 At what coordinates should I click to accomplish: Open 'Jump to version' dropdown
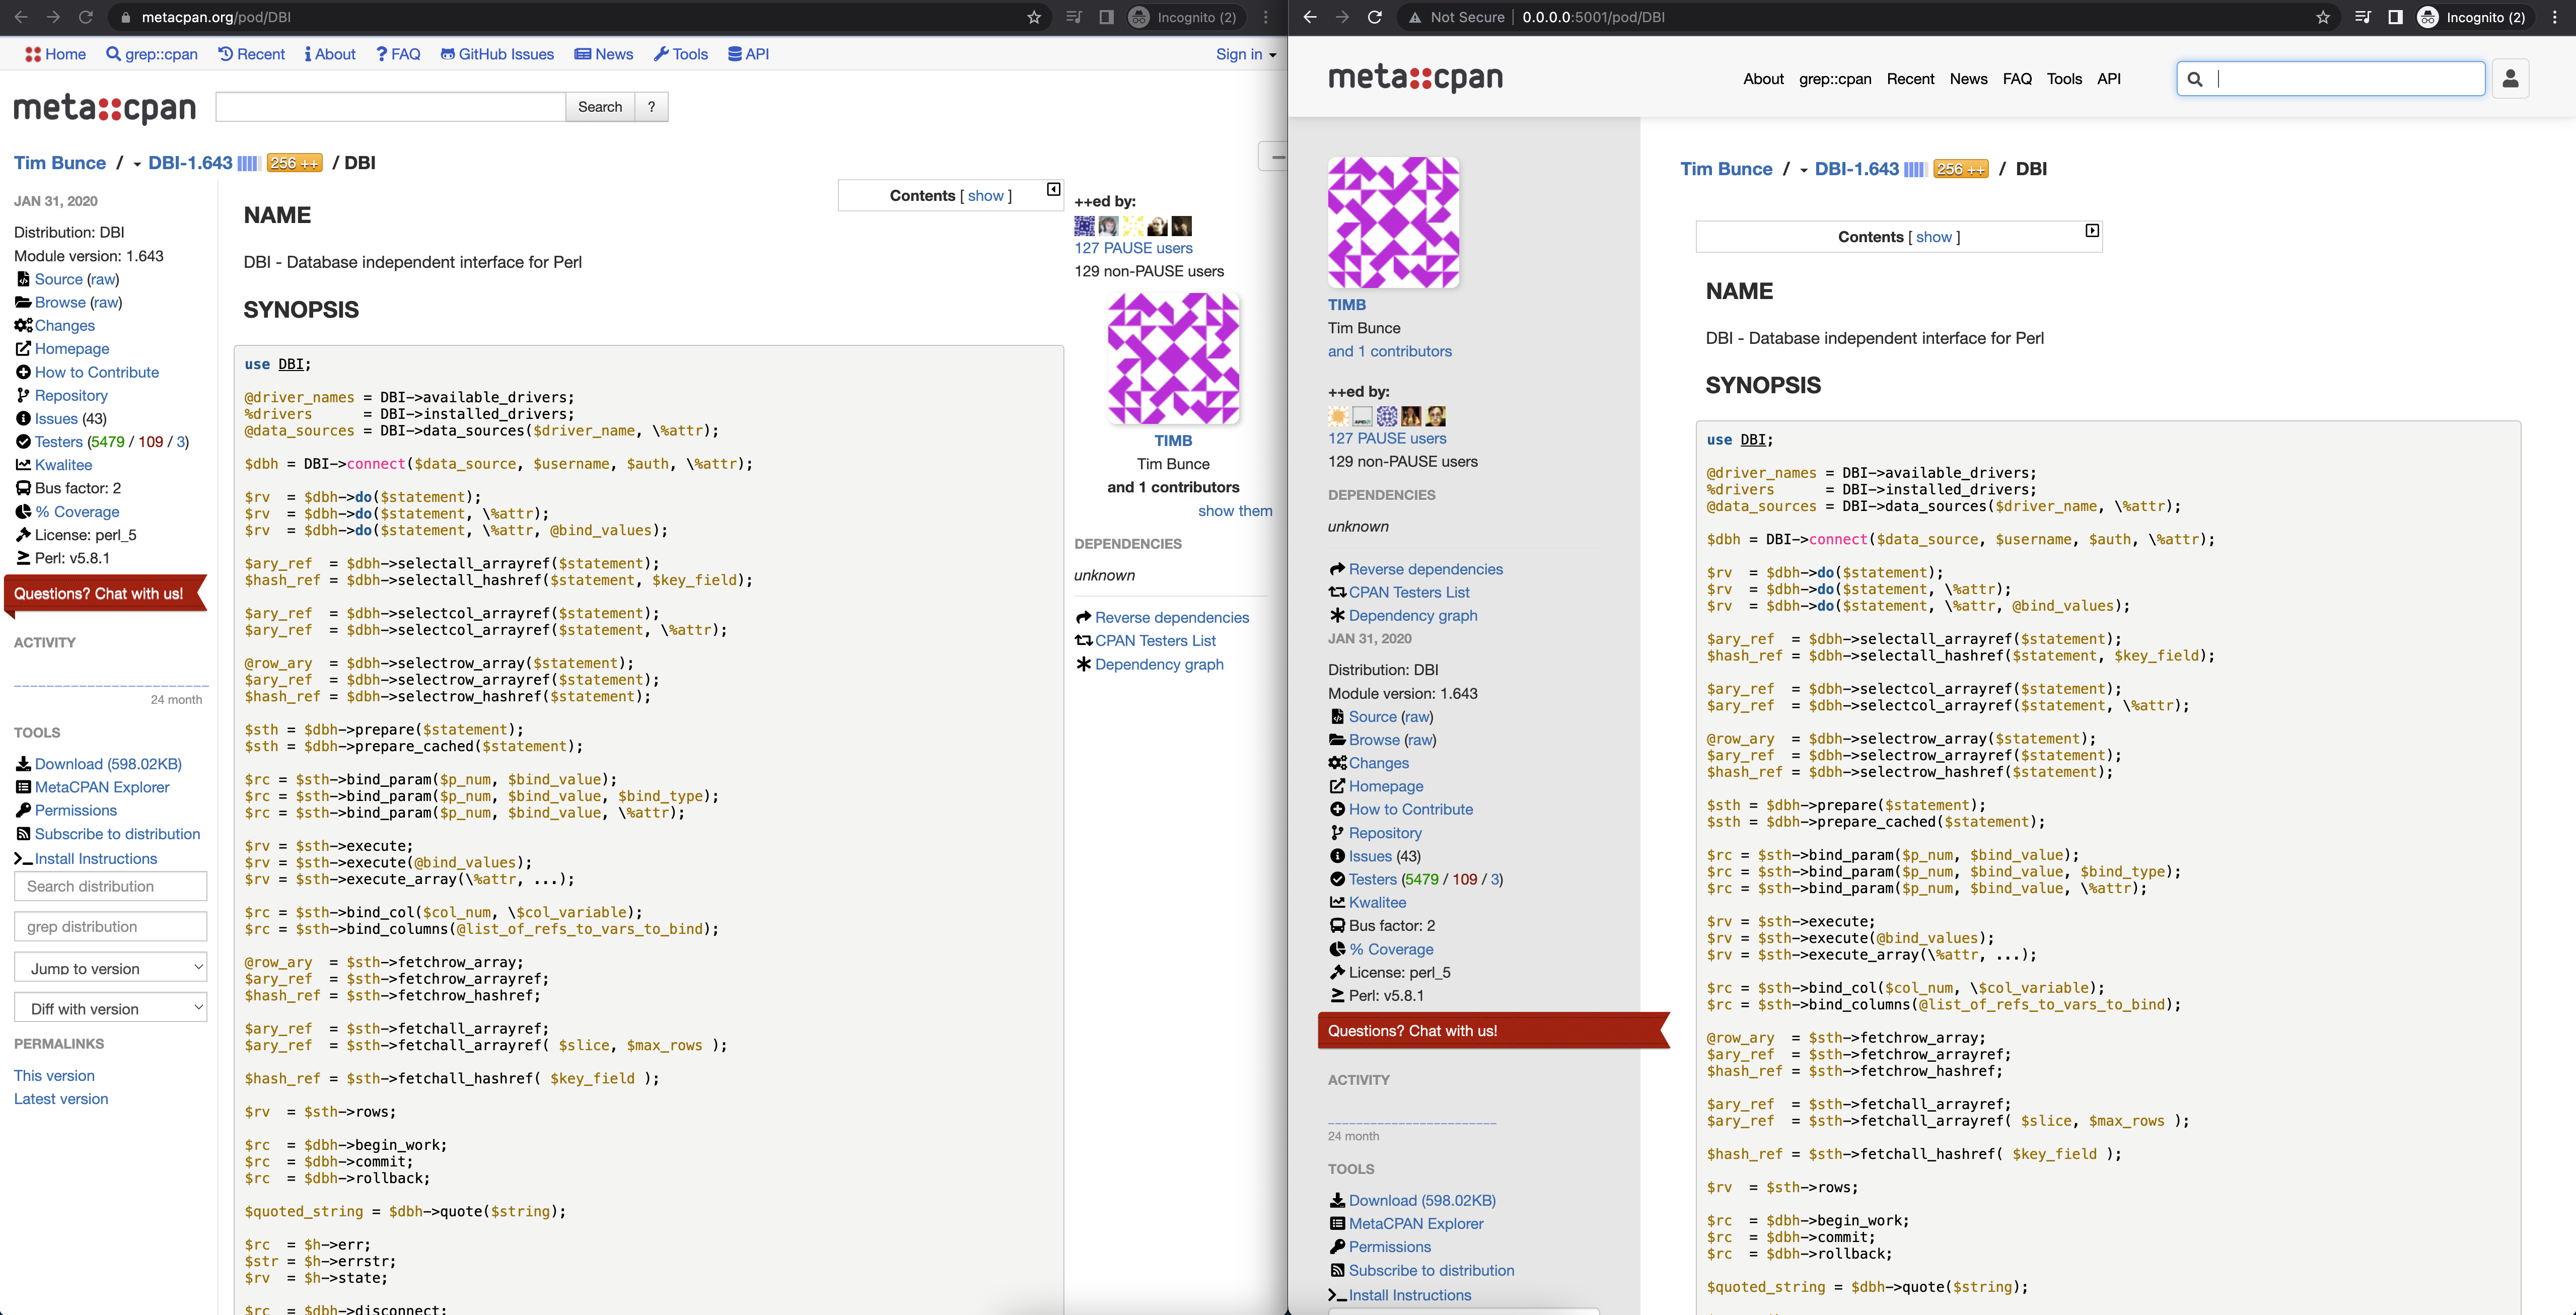[x=111, y=968]
